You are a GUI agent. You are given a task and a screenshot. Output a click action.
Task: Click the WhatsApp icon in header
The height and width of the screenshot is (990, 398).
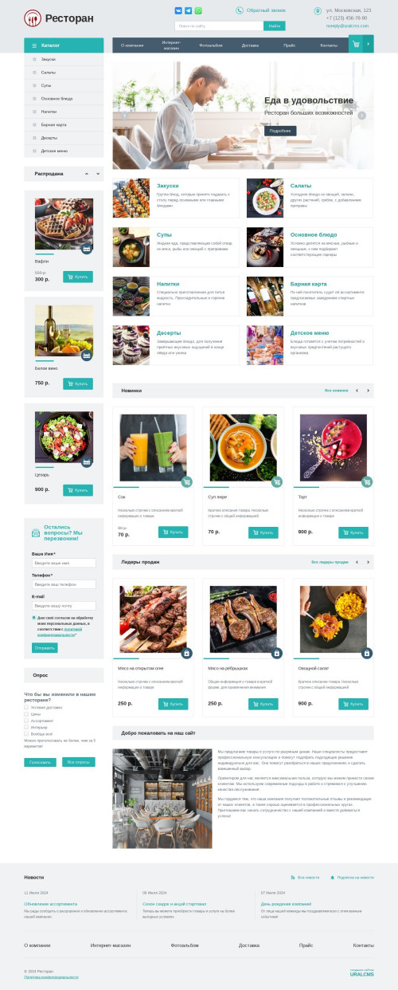[x=198, y=11]
